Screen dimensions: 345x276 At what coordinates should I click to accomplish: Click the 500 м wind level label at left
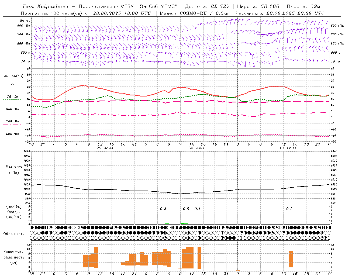pyautogui.click(x=24, y=53)
